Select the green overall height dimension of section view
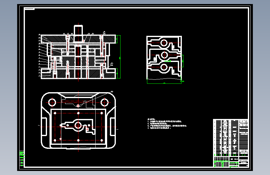 coord(120,57)
